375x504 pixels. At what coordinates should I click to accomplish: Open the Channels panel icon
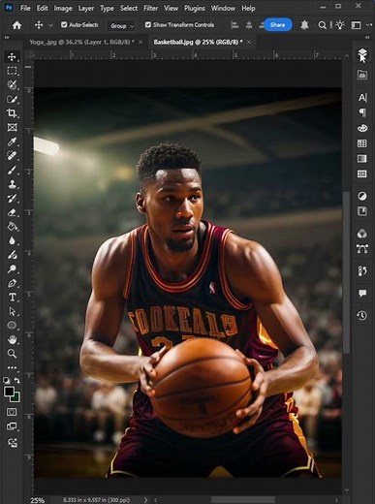click(x=362, y=234)
